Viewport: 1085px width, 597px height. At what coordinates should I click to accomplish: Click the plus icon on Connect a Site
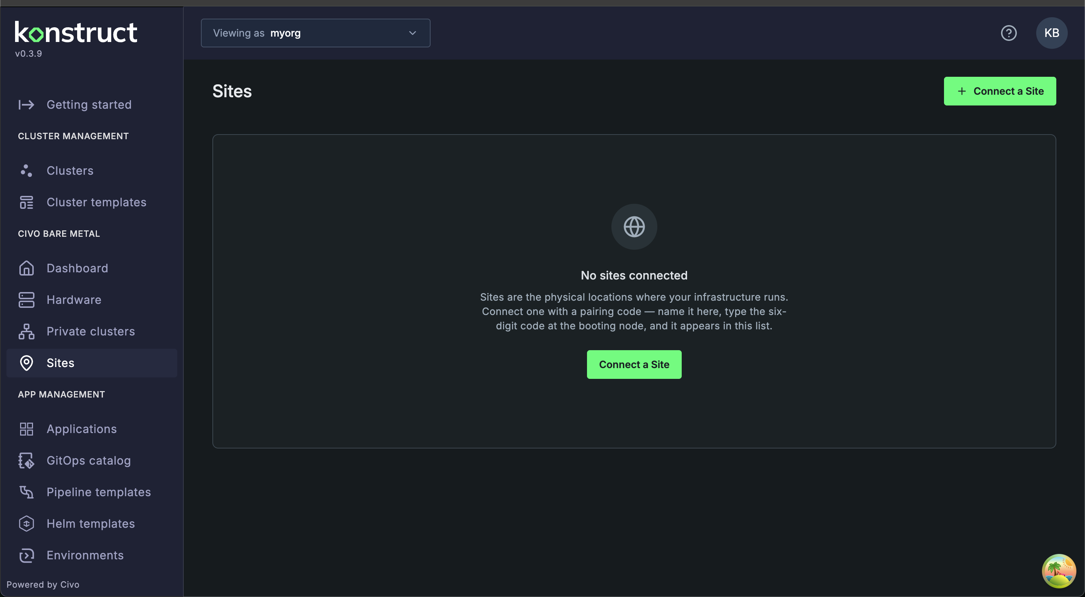click(962, 91)
